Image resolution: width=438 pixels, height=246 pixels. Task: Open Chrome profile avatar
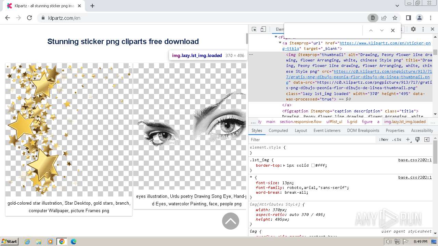(420, 18)
